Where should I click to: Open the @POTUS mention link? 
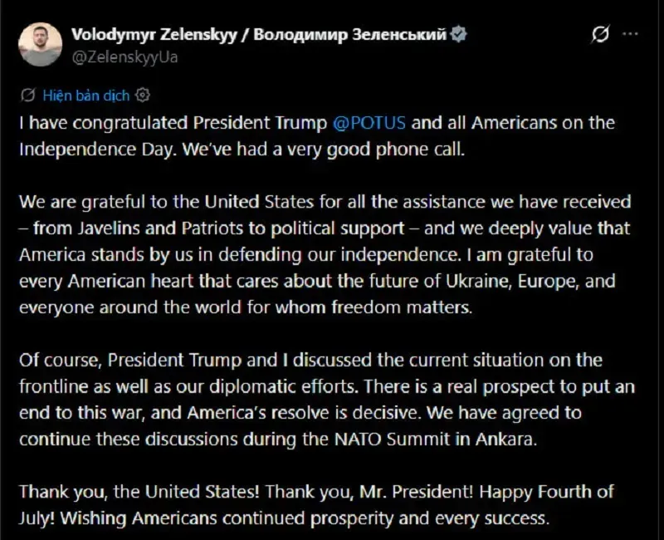(x=369, y=123)
